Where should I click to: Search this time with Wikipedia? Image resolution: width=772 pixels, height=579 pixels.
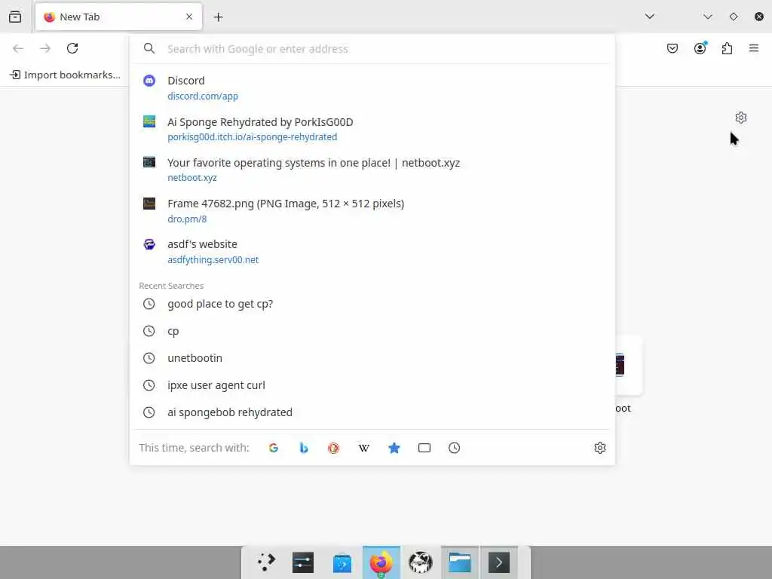(364, 448)
